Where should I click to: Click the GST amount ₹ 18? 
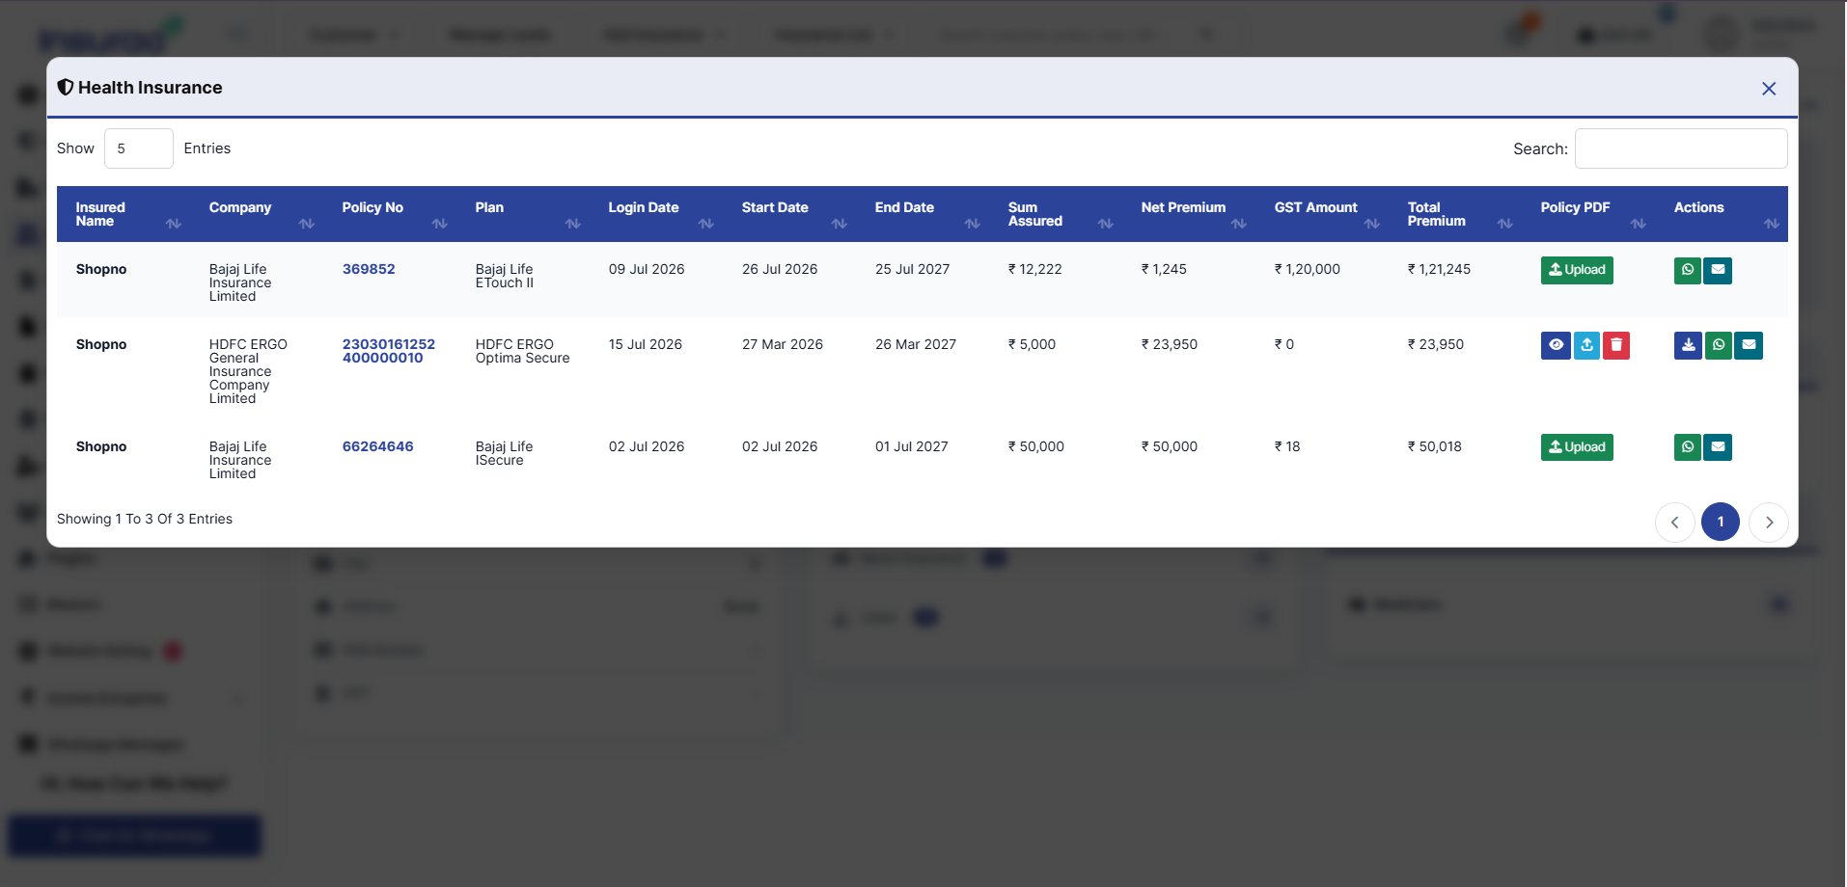[1287, 446]
